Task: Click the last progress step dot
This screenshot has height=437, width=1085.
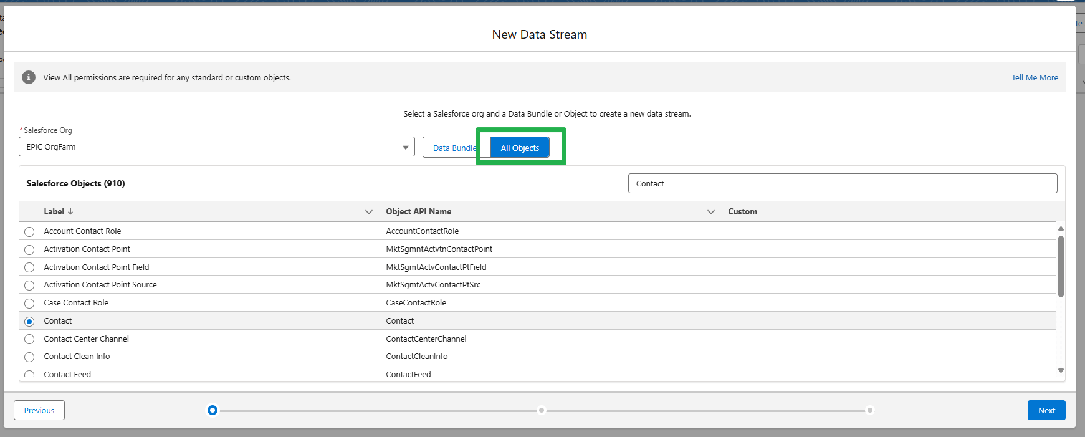Action: click(x=870, y=410)
